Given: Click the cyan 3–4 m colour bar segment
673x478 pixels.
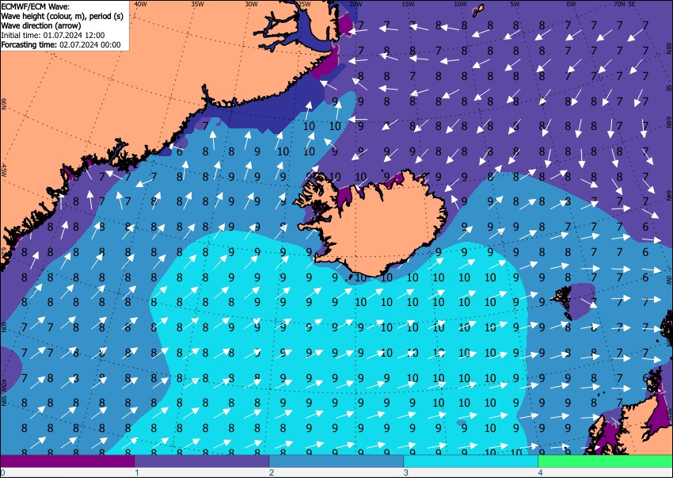Looking at the screenshot, I should (471, 461).
